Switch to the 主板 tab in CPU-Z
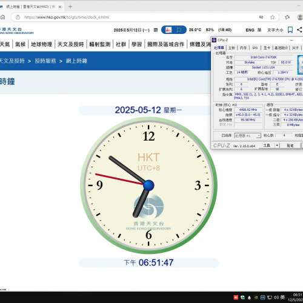 (x=231, y=48)
